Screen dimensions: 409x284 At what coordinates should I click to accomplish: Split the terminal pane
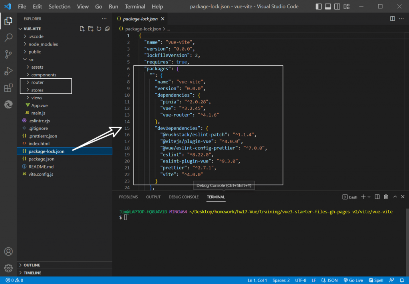tap(377, 197)
